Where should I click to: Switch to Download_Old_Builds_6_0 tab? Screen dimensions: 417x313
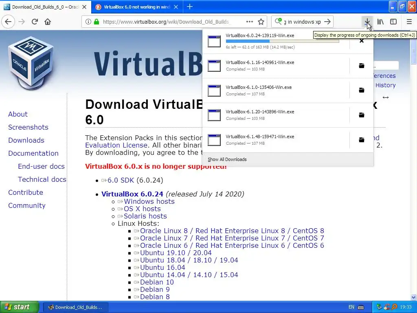click(x=46, y=7)
